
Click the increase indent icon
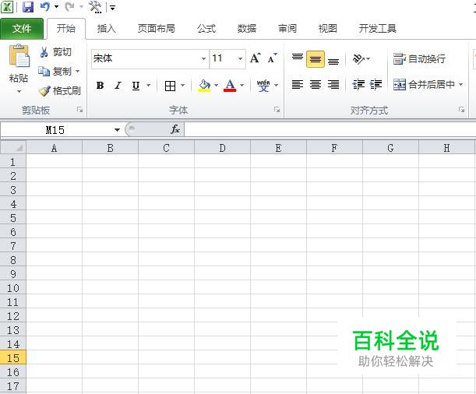pos(376,85)
